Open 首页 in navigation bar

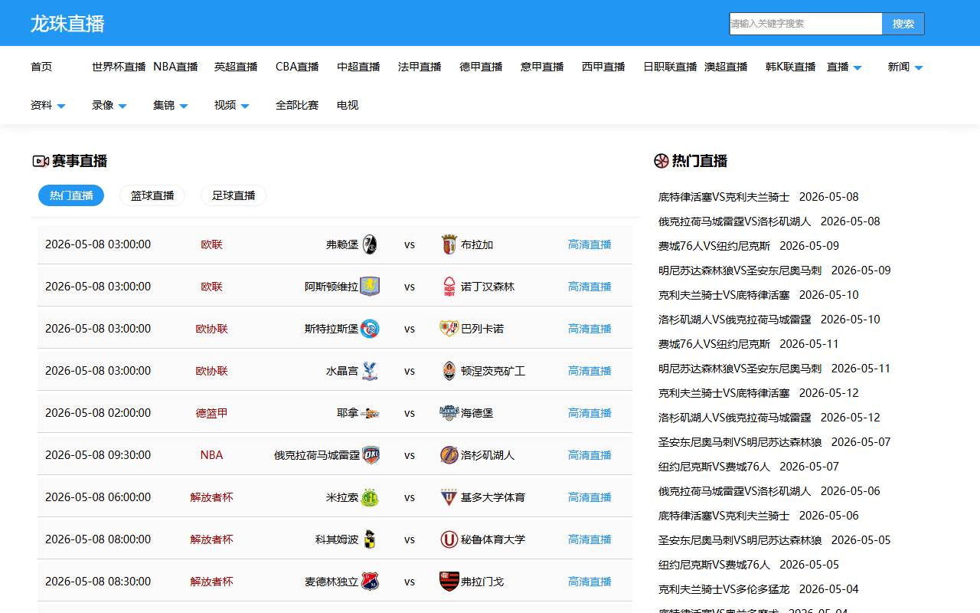click(x=41, y=67)
